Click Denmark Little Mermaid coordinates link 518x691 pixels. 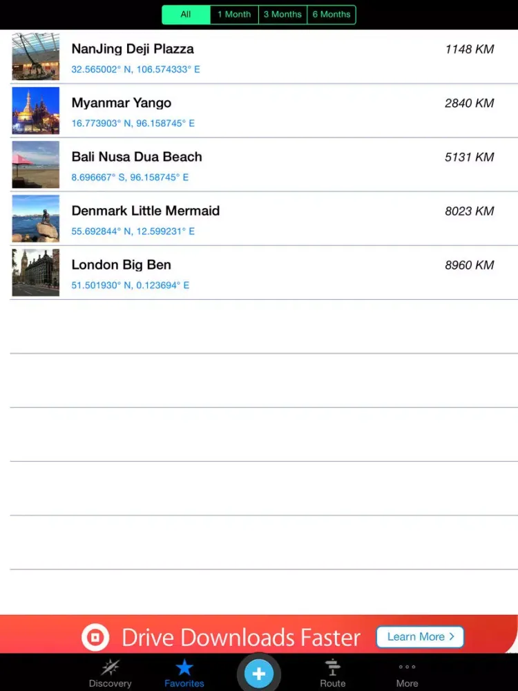[x=133, y=231]
